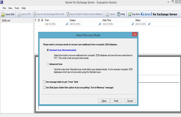
Task: Click the From column filter search icon
Action: point(67,24)
